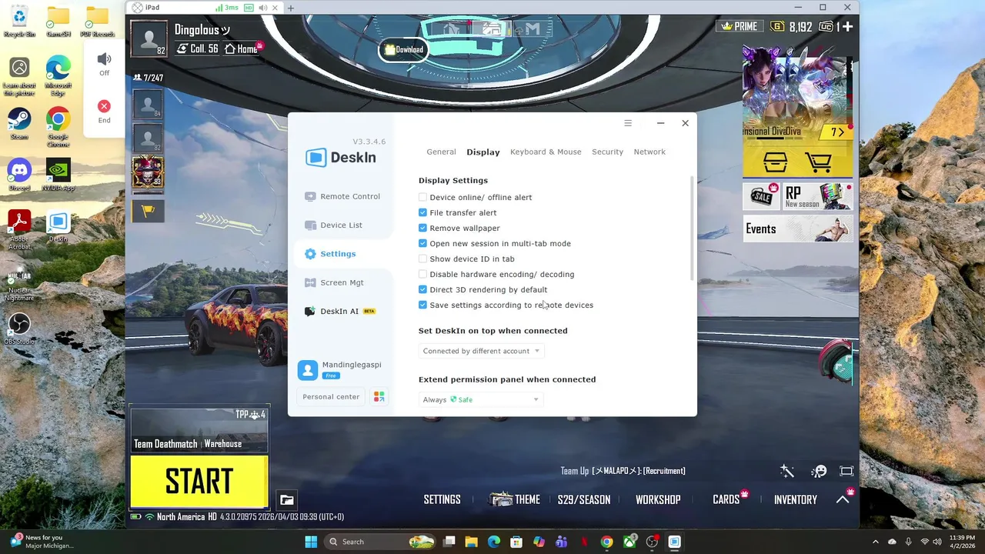Select Team Deathmatch Warehouse mode thumbnail
The width and height of the screenshot is (985, 554).
click(x=199, y=429)
